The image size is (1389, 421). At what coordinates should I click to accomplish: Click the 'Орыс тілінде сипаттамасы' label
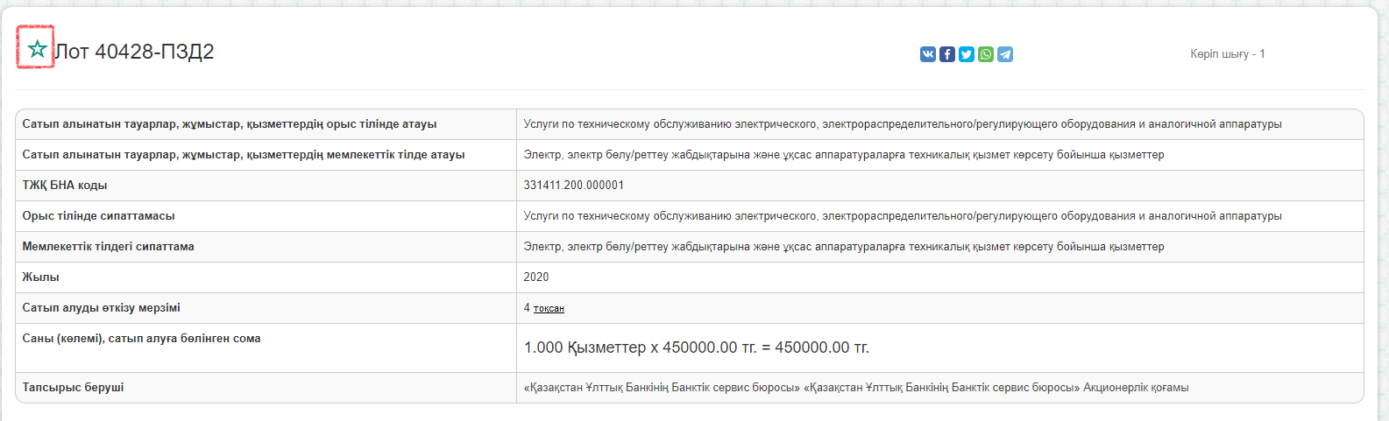tap(98, 216)
